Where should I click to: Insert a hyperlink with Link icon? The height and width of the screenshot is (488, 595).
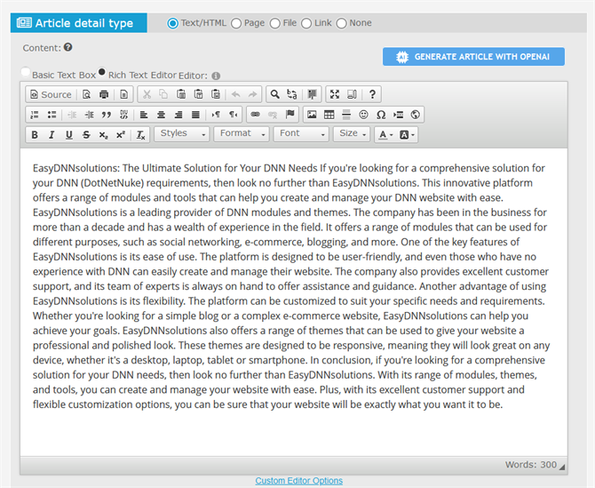(x=256, y=115)
